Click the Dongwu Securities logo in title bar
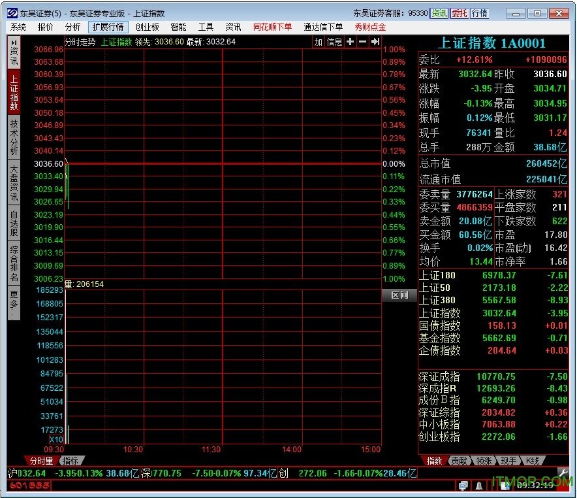Viewport: 577px width, 498px height. pos(12,13)
